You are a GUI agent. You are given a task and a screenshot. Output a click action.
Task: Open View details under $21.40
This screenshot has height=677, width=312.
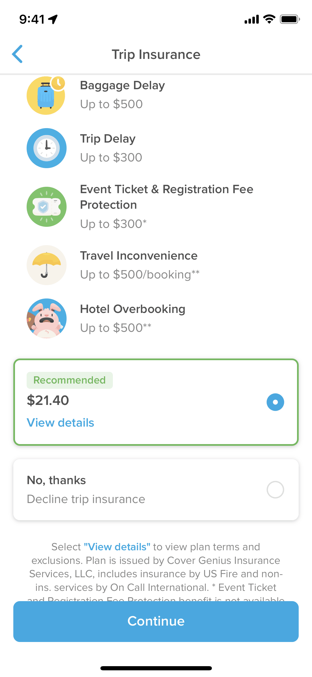[60, 423]
